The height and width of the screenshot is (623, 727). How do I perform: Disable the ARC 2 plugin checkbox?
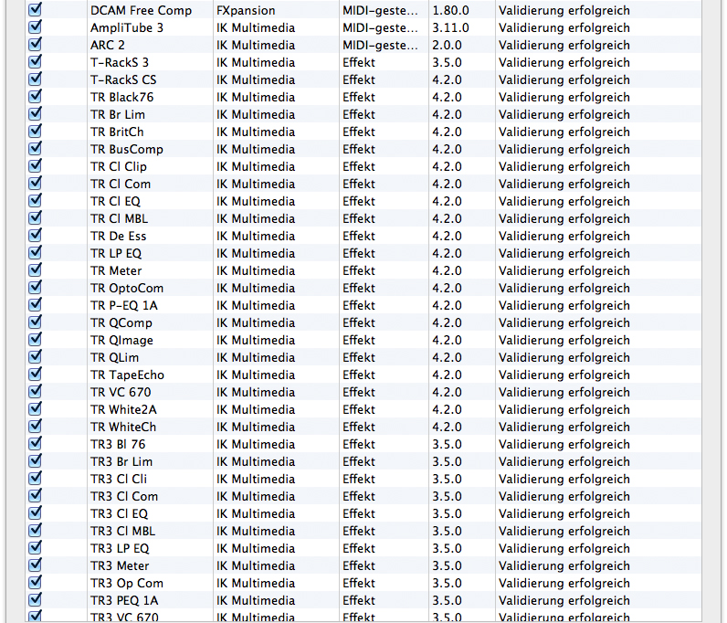tap(36, 45)
